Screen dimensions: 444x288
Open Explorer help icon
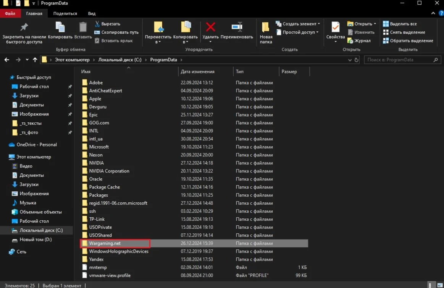tap(441, 13)
